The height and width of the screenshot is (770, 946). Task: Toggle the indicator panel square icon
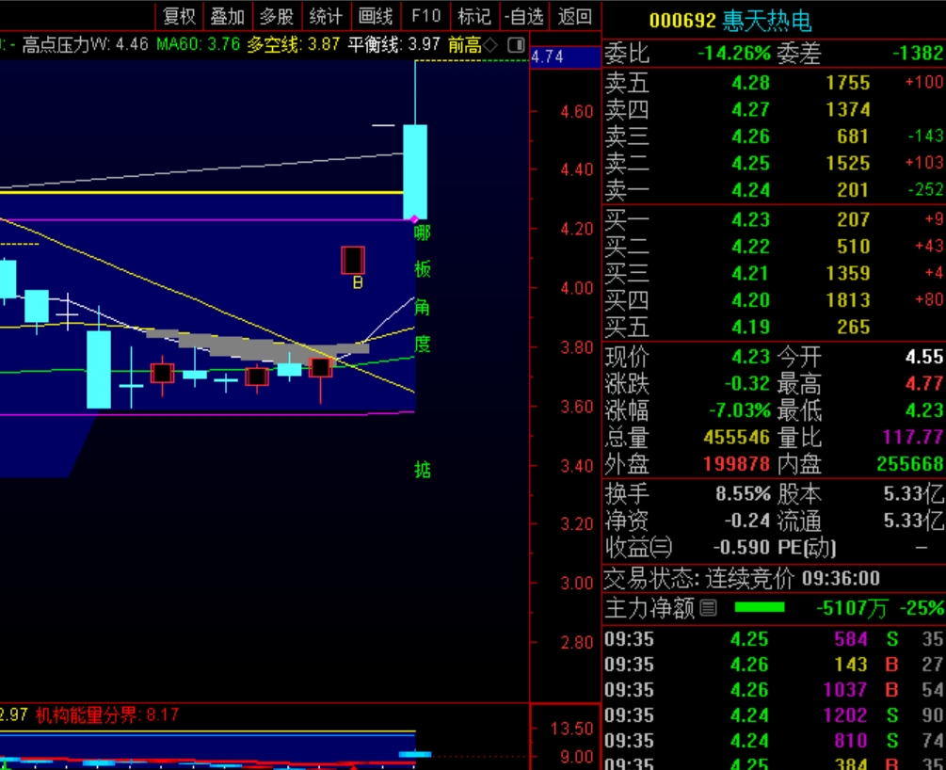pyautogui.click(x=516, y=44)
